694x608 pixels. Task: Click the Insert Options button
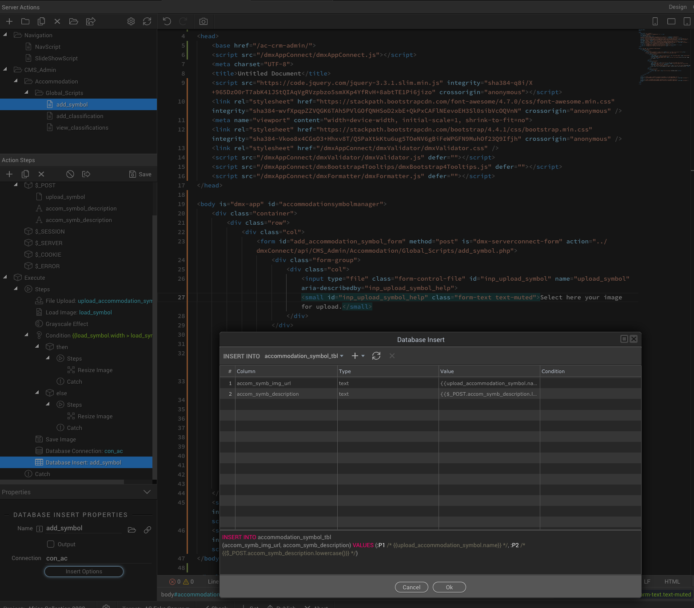84,572
